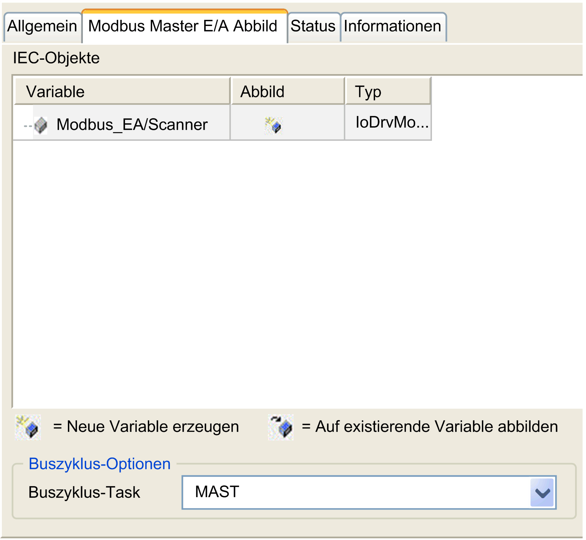The image size is (586, 540).
Task: Click the IoDrvMo... type cell
Action: 388,123
